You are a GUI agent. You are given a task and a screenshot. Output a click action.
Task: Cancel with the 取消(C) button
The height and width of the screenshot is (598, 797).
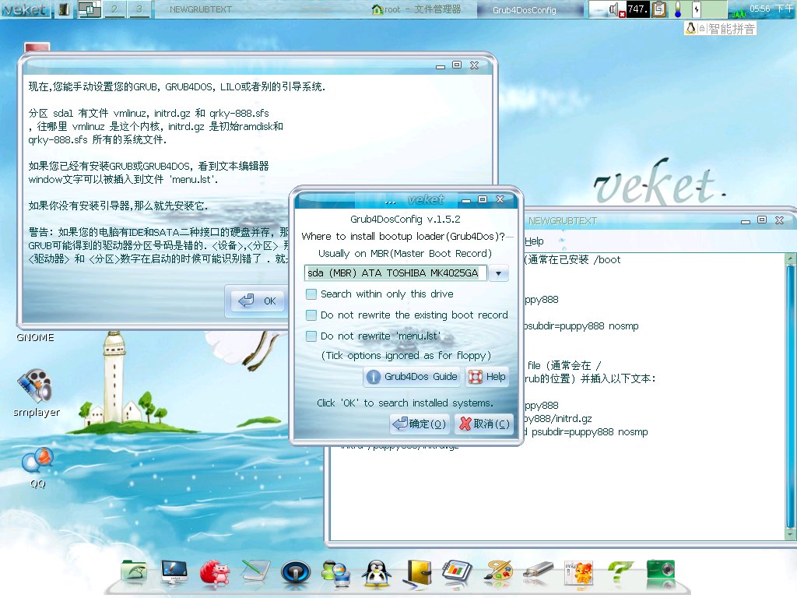click(x=484, y=424)
